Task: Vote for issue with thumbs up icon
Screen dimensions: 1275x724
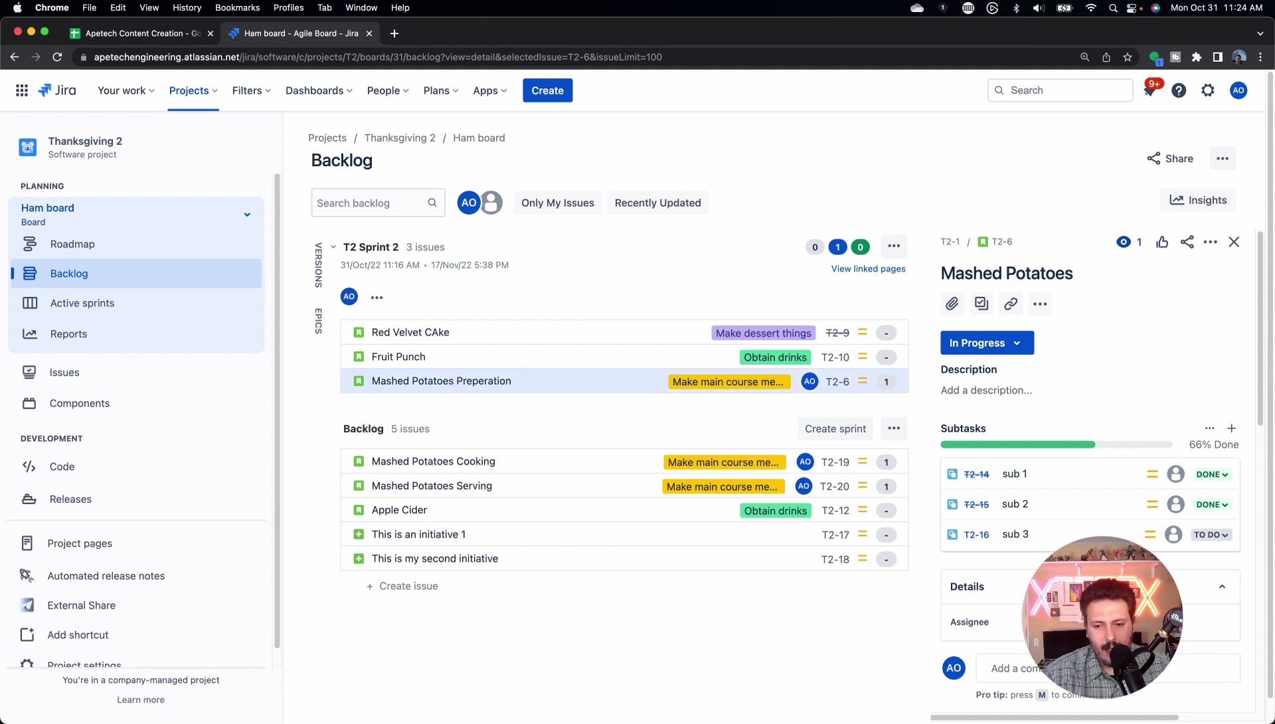Action: (1162, 242)
